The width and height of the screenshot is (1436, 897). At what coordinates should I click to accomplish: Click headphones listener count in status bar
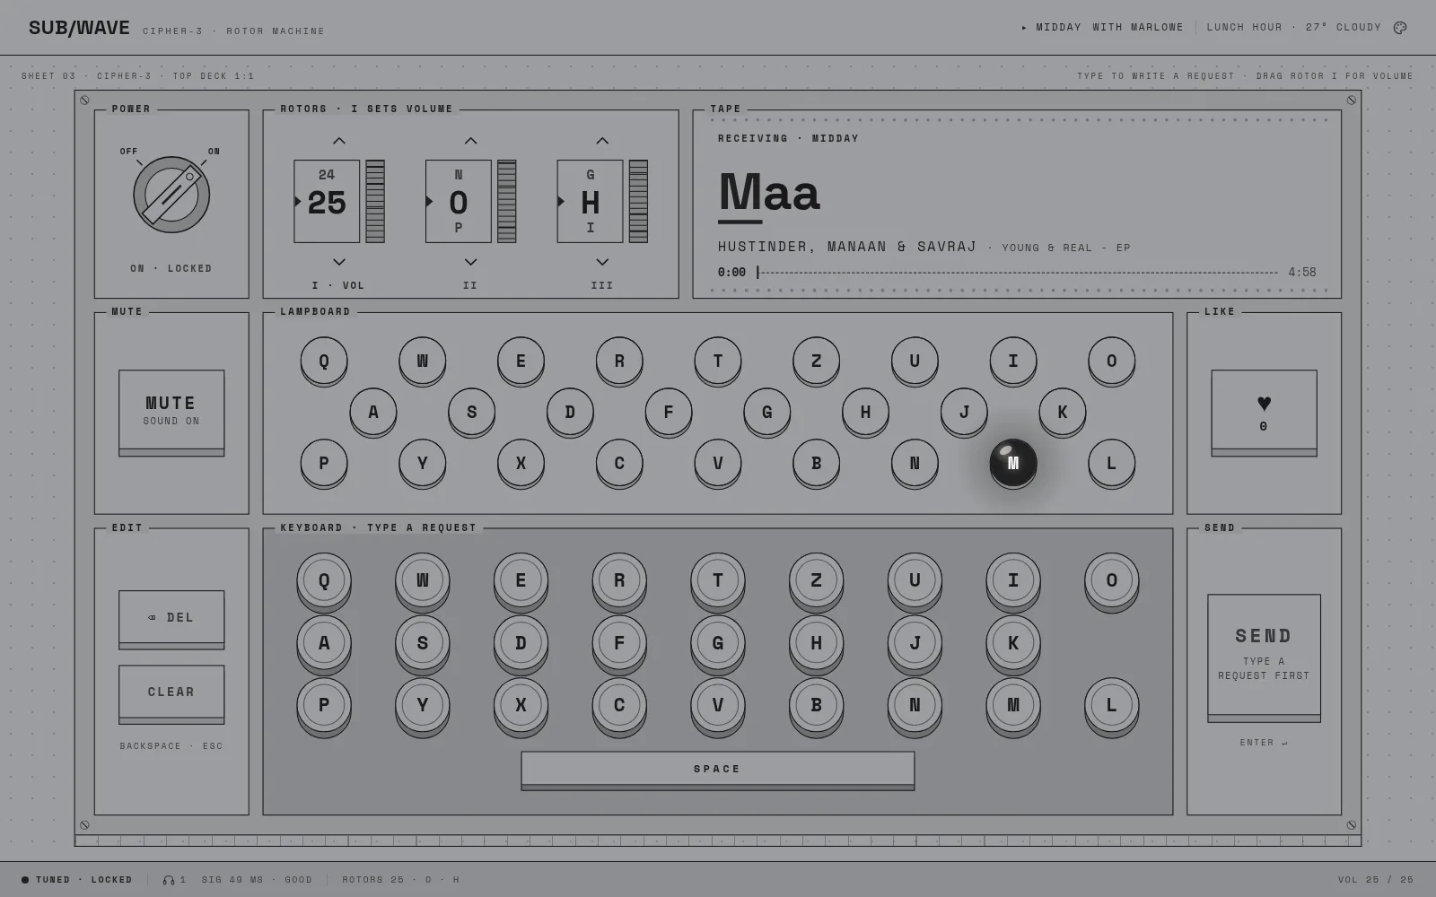click(174, 880)
